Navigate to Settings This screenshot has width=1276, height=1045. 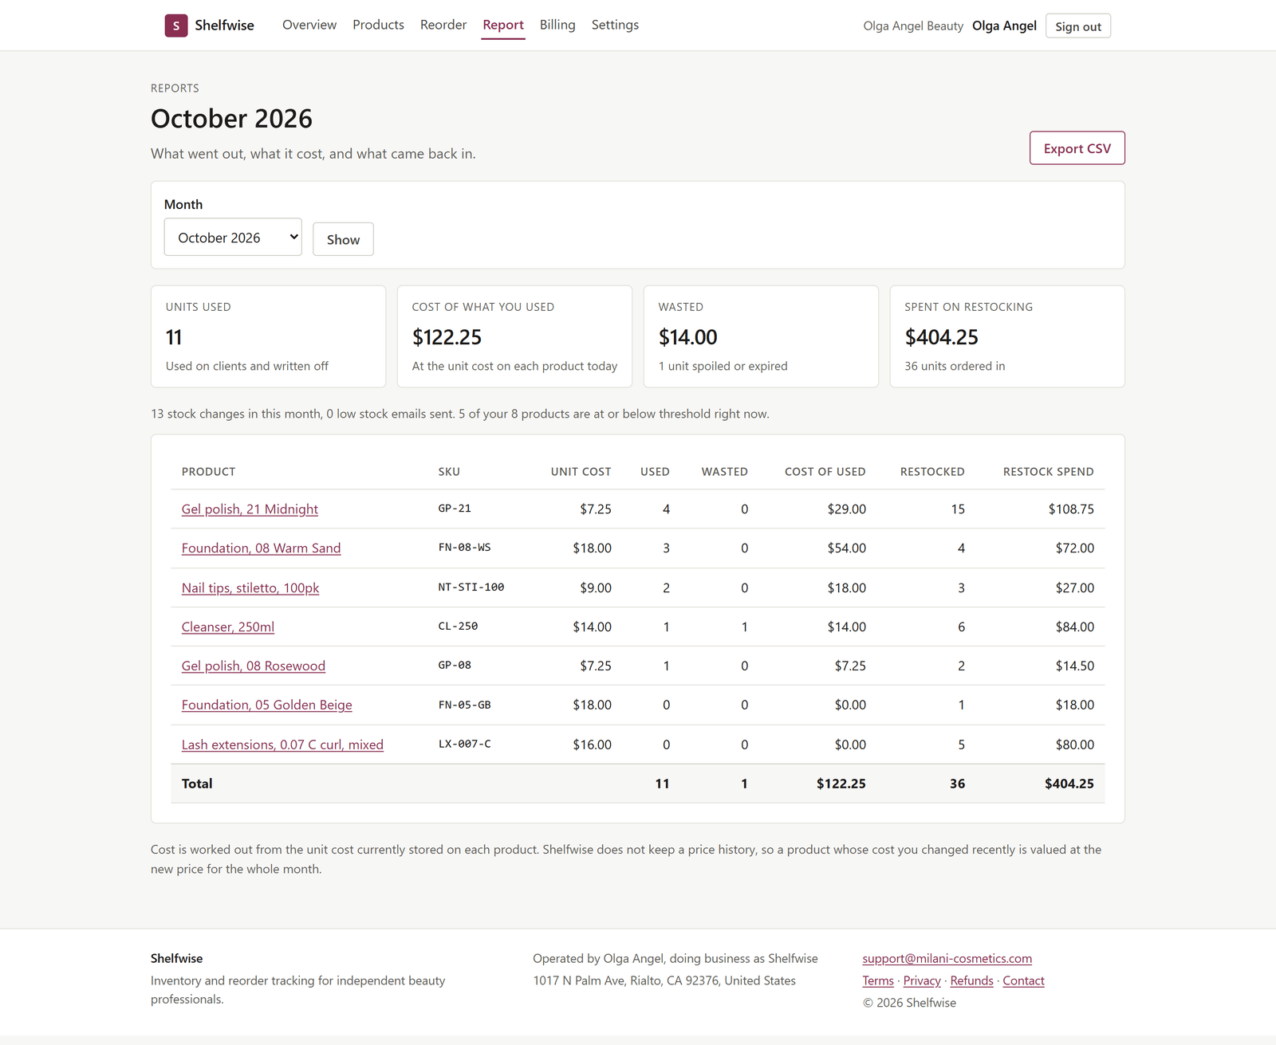pyautogui.click(x=615, y=25)
